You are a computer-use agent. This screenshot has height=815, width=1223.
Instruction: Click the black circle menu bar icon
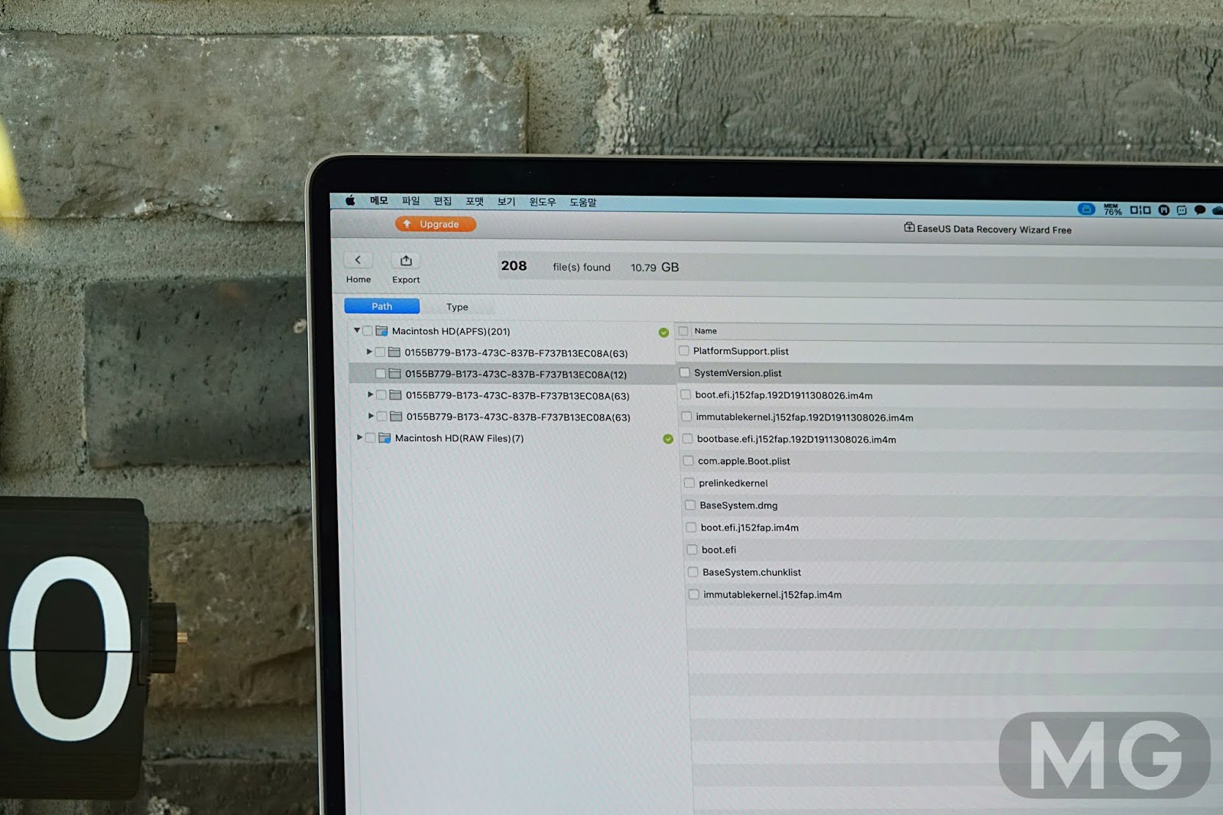coord(1163,210)
